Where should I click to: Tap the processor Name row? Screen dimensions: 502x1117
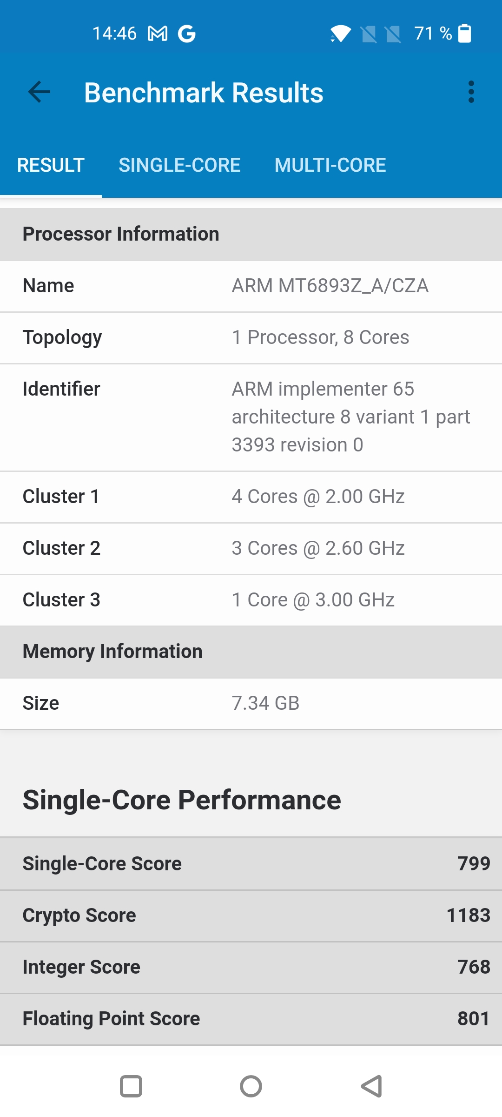[x=251, y=286]
